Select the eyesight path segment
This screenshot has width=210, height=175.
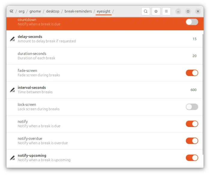103,11
